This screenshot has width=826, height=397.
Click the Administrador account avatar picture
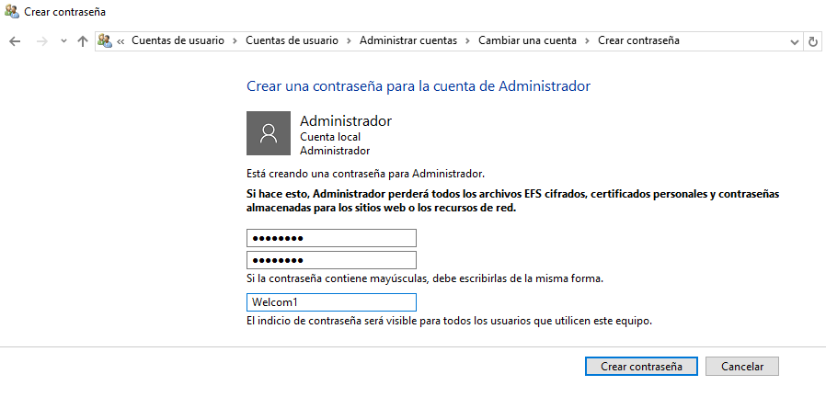click(269, 133)
